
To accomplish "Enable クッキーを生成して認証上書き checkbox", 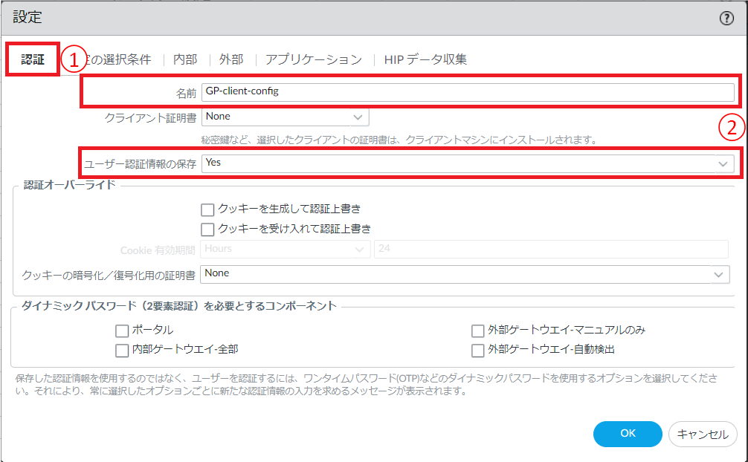I will (207, 209).
